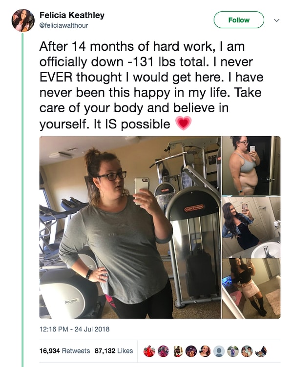Open the 12:16 PM - 24 Jul 2018 timestamp
Image resolution: width=293 pixels, height=367 pixels.
[x=75, y=329]
